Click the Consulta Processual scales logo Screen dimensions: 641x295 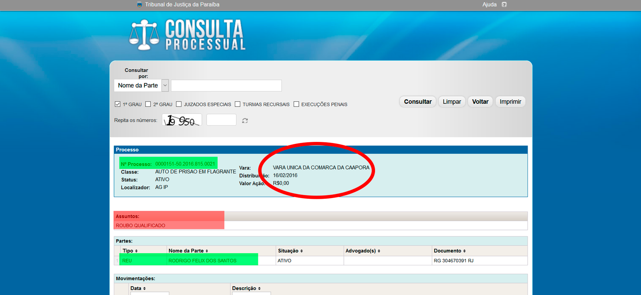point(144,35)
